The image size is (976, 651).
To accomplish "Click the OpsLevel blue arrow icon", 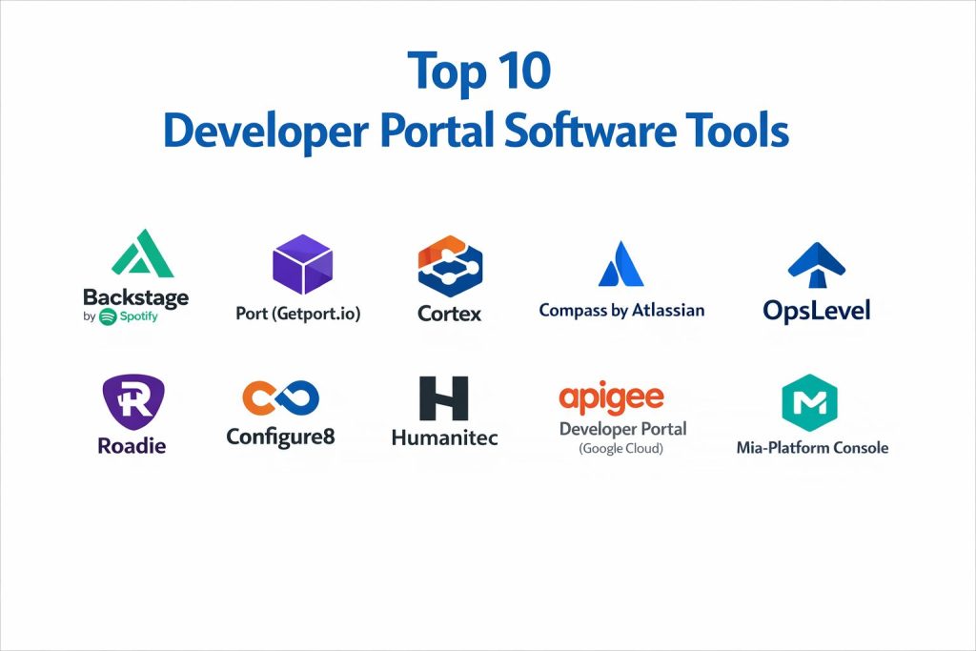I will coord(817,265).
